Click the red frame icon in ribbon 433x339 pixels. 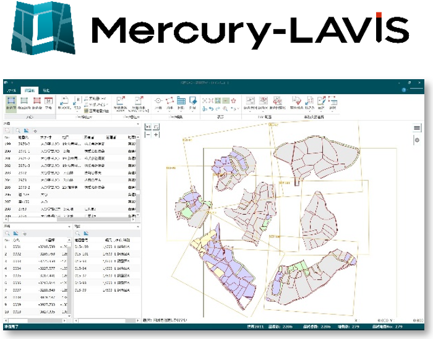pyautogui.click(x=37, y=100)
